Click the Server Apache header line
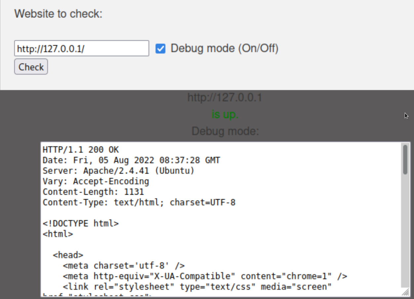414x299 pixels. pyautogui.click(x=118, y=171)
